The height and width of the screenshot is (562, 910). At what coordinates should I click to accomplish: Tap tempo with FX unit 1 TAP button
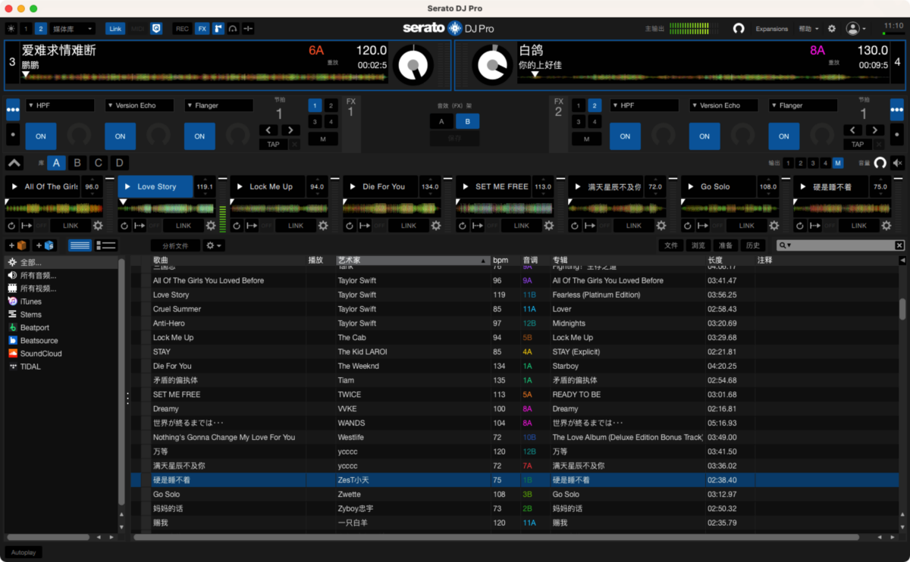click(x=274, y=144)
